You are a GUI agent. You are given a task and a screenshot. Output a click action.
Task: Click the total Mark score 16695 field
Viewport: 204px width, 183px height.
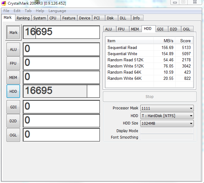tap(62, 32)
